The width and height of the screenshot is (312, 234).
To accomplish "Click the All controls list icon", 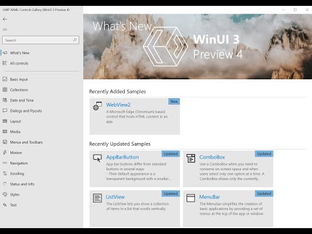I will (5, 63).
